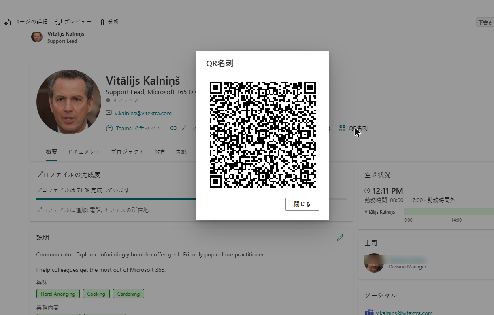Click the 空き状況 section heading
Image resolution: width=494 pixels, height=315 pixels.
377,175
